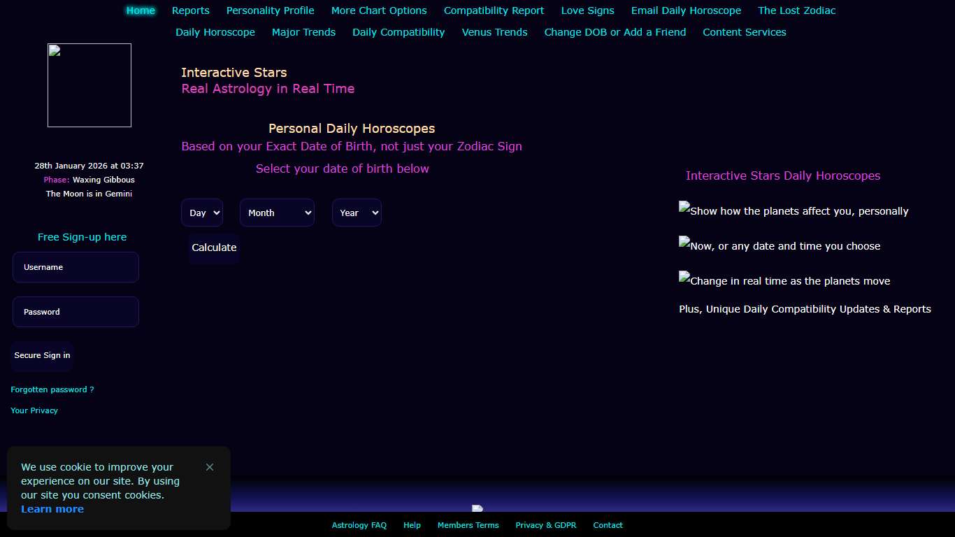Select Change DOB or Add a Friend
This screenshot has width=955, height=537.
[615, 32]
